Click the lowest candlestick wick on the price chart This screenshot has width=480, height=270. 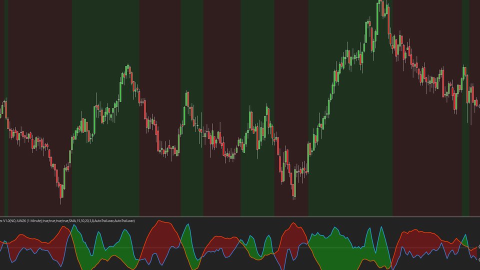click(61, 201)
